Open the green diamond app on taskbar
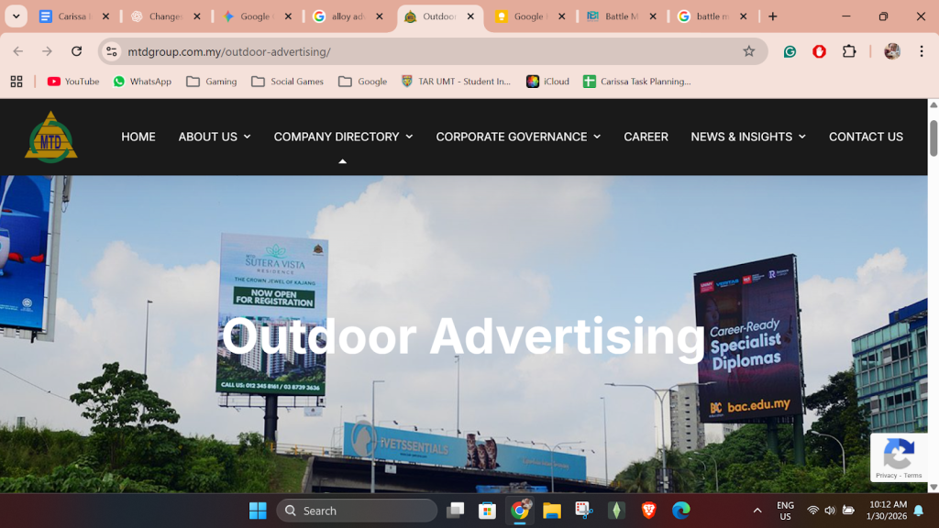This screenshot has width=939, height=528. coord(616,511)
